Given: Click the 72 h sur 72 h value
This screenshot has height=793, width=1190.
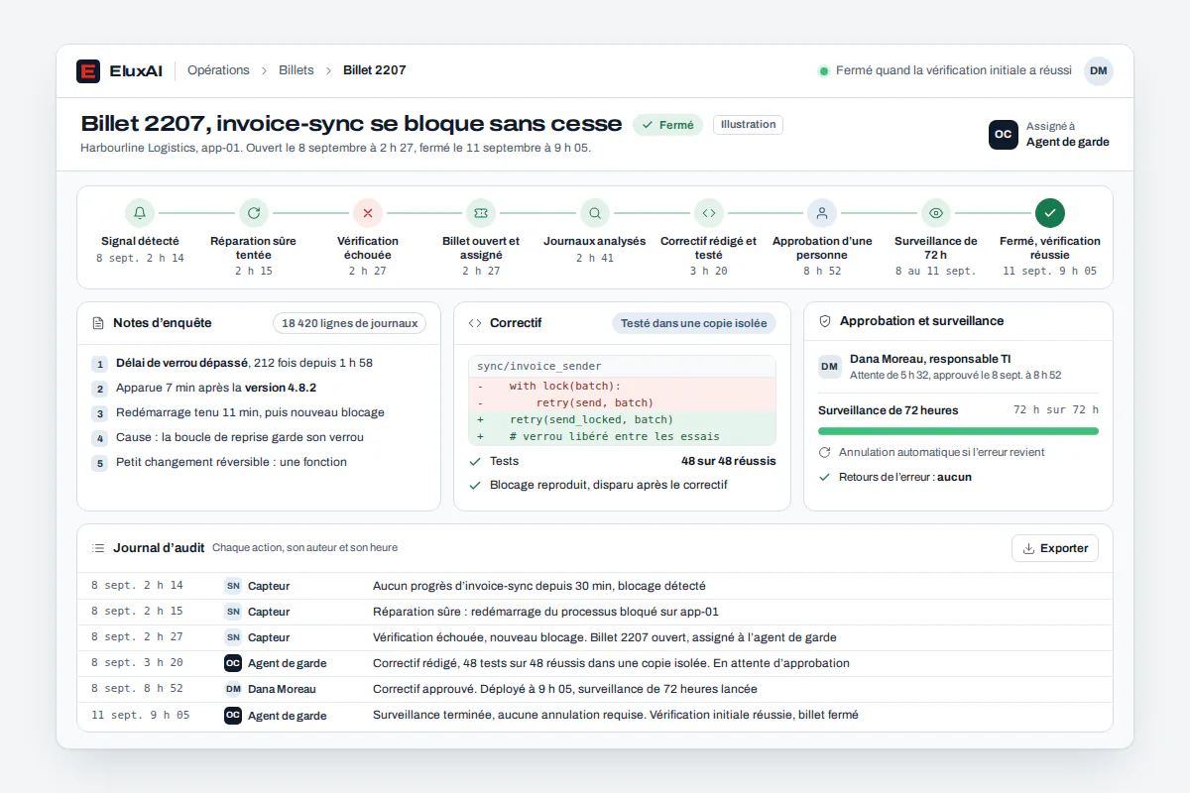Looking at the screenshot, I should [1056, 409].
